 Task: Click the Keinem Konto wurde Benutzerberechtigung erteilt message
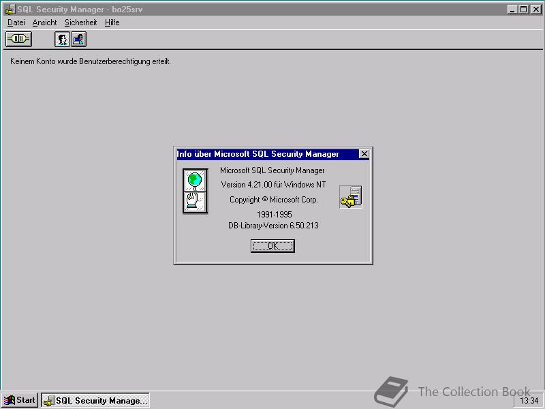click(x=91, y=61)
